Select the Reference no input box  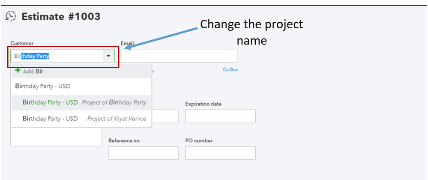click(144, 153)
